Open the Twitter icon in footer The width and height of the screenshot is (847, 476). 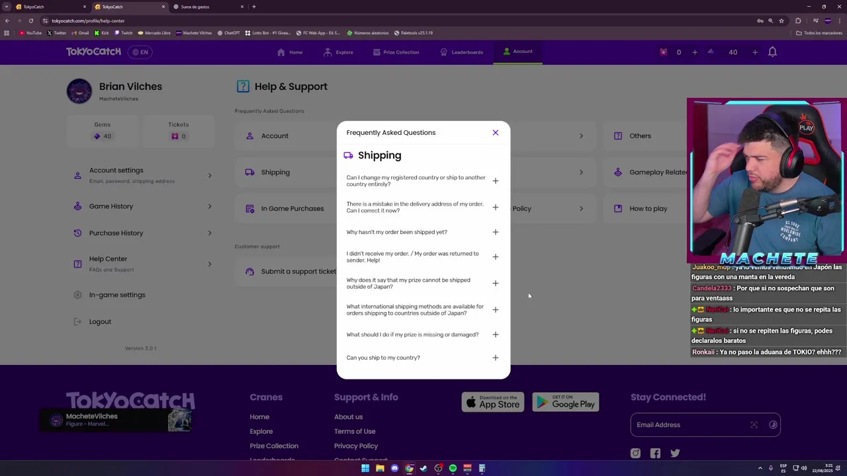(x=675, y=453)
